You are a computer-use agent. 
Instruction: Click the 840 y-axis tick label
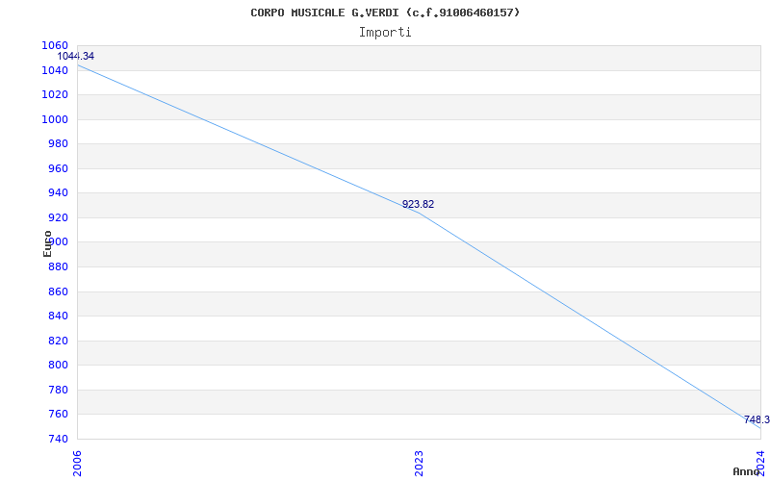(58, 316)
